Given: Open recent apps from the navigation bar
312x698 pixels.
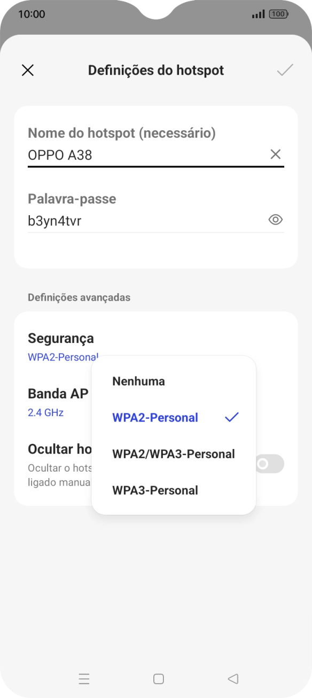Looking at the screenshot, I should [84, 679].
